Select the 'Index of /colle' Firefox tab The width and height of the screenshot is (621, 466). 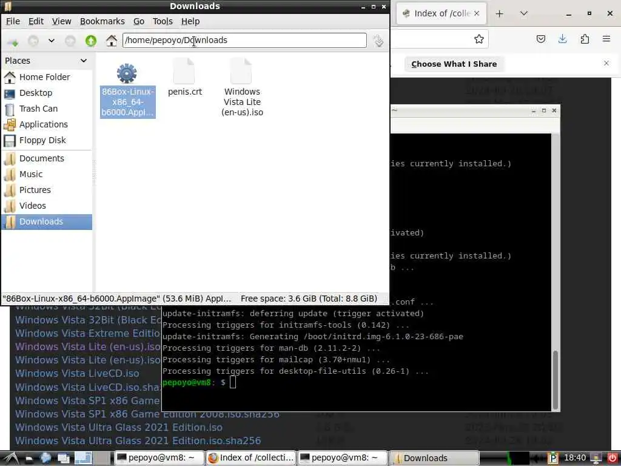(441, 13)
